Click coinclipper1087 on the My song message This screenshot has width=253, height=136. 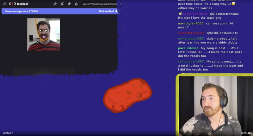191,61
